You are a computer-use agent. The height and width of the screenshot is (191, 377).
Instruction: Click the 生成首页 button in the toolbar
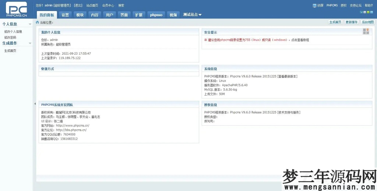[x=335, y=22]
